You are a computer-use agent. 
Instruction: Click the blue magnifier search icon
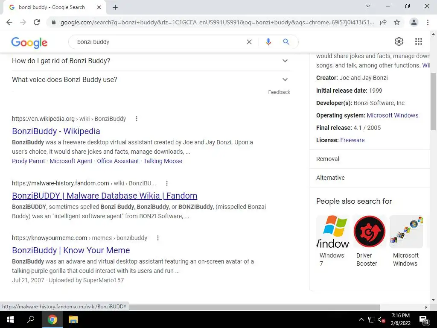[286, 42]
